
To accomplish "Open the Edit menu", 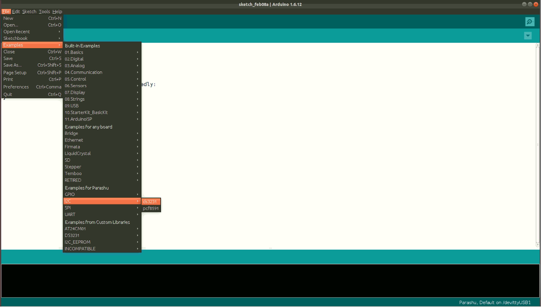I will pos(16,11).
